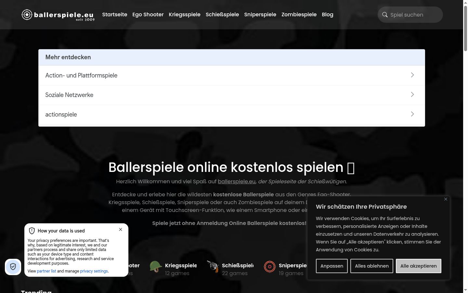Open Sniperspiele 19 games category
Image resolution: width=468 pixels, height=293 pixels.
pos(285,269)
